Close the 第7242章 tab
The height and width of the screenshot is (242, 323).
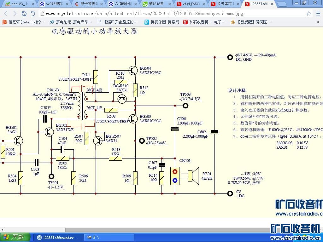click(x=169, y=4)
